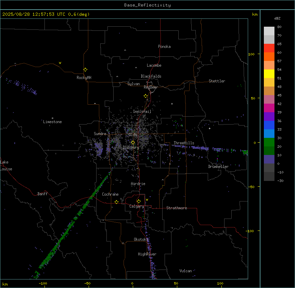This screenshot has width=295, height=288.
Task: Click the Strathmore city label
Action: [x=177, y=208]
